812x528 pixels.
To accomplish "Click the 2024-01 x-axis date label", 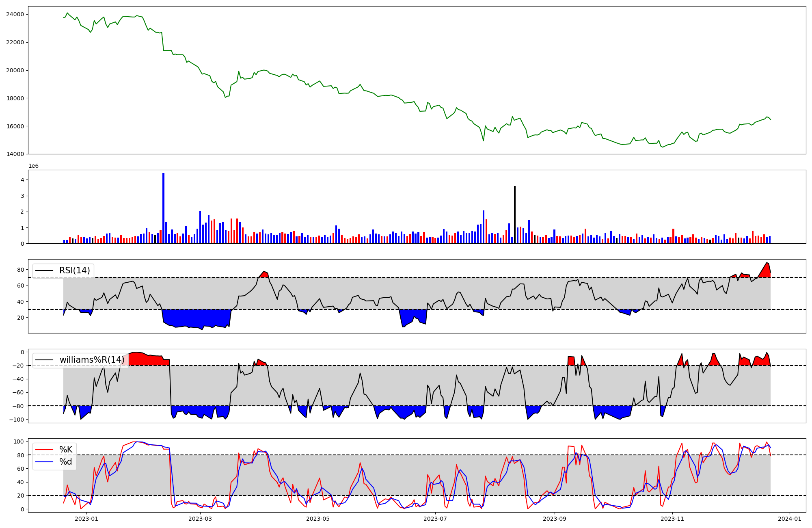I will 790,519.
